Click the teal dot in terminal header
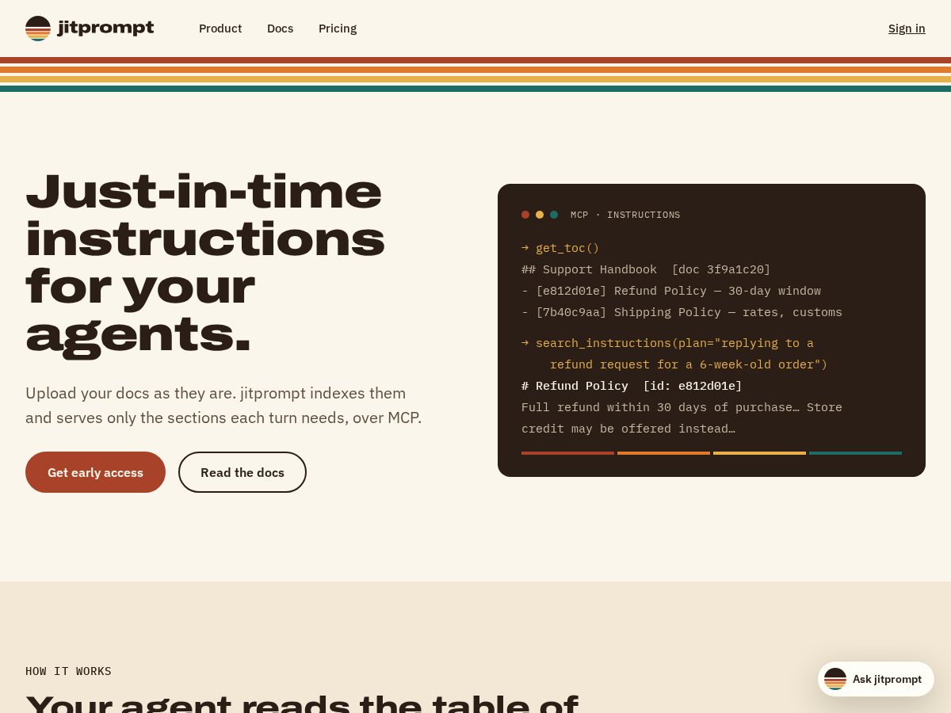The height and width of the screenshot is (713, 951). coord(554,215)
